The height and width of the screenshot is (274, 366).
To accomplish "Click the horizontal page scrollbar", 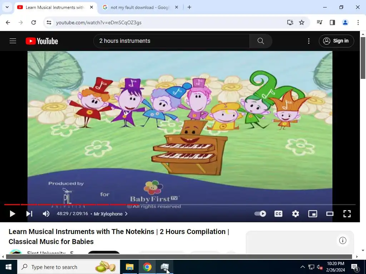I will pyautogui.click(x=179, y=257).
